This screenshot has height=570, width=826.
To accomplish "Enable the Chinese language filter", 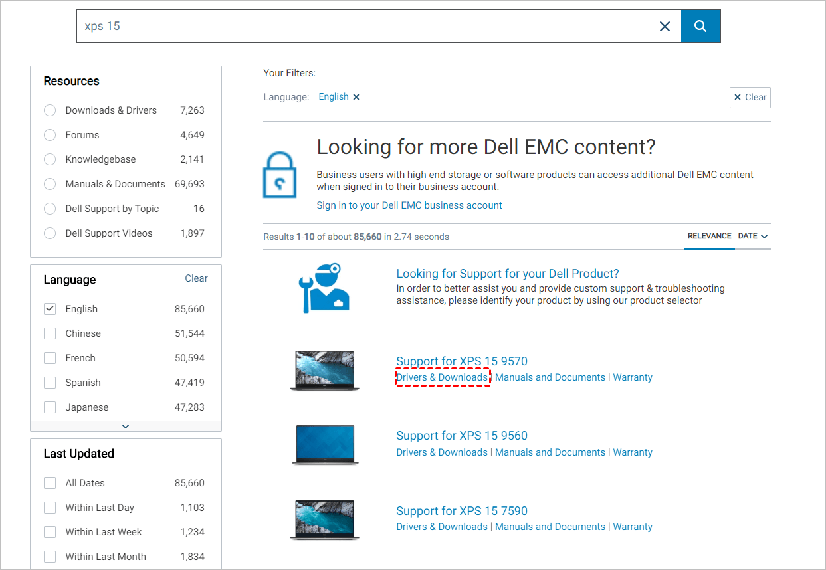I will (x=50, y=333).
